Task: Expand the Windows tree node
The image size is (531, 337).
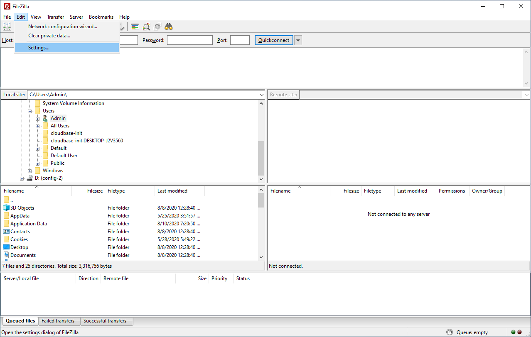Action: (30, 171)
